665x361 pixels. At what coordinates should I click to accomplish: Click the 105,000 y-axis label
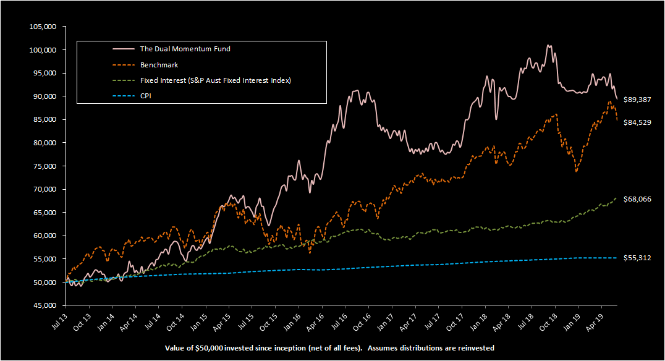pyautogui.click(x=42, y=27)
